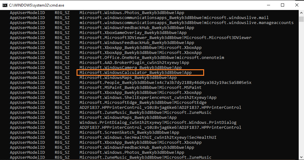Select the Microsoft.People entry text
Viewport: 304px width, 160px height.
click(x=165, y=83)
